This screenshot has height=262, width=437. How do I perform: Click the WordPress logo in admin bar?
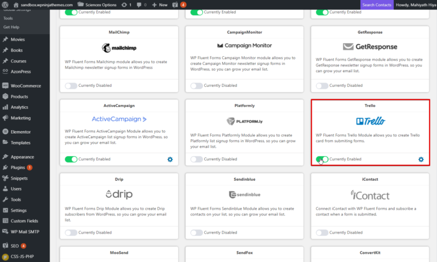pos(6,5)
